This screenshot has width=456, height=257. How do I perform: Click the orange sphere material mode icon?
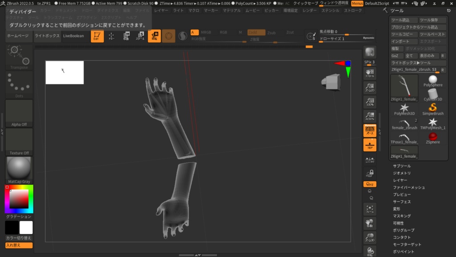(169, 36)
